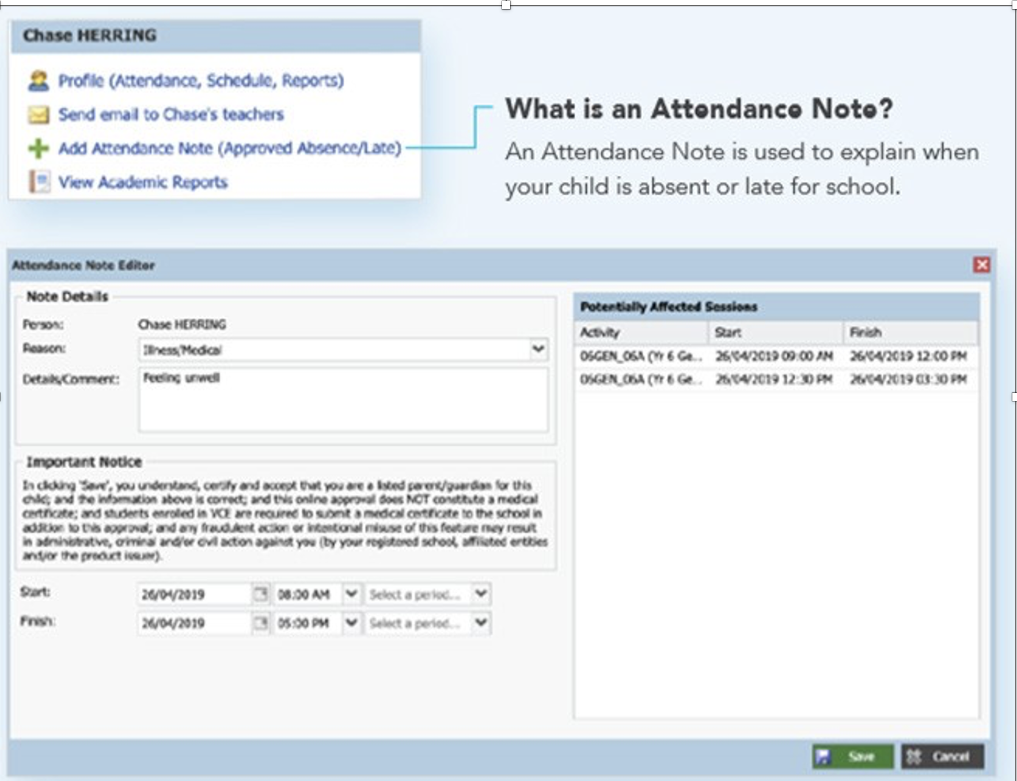Click the Profile person icon
The image size is (1017, 781).
(x=39, y=81)
